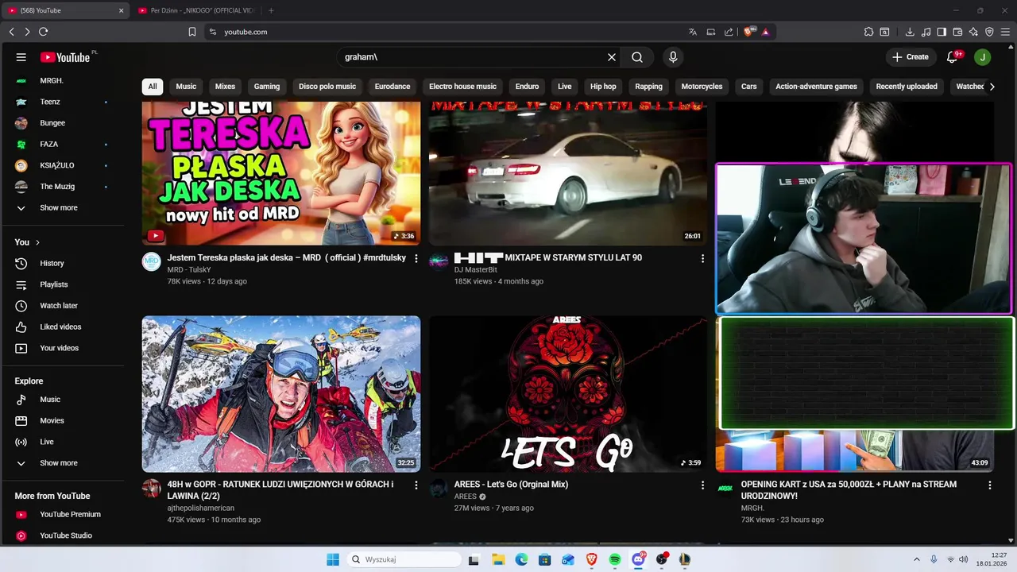Expand the You section chevron
This screenshot has height=572, width=1017.
click(x=37, y=242)
